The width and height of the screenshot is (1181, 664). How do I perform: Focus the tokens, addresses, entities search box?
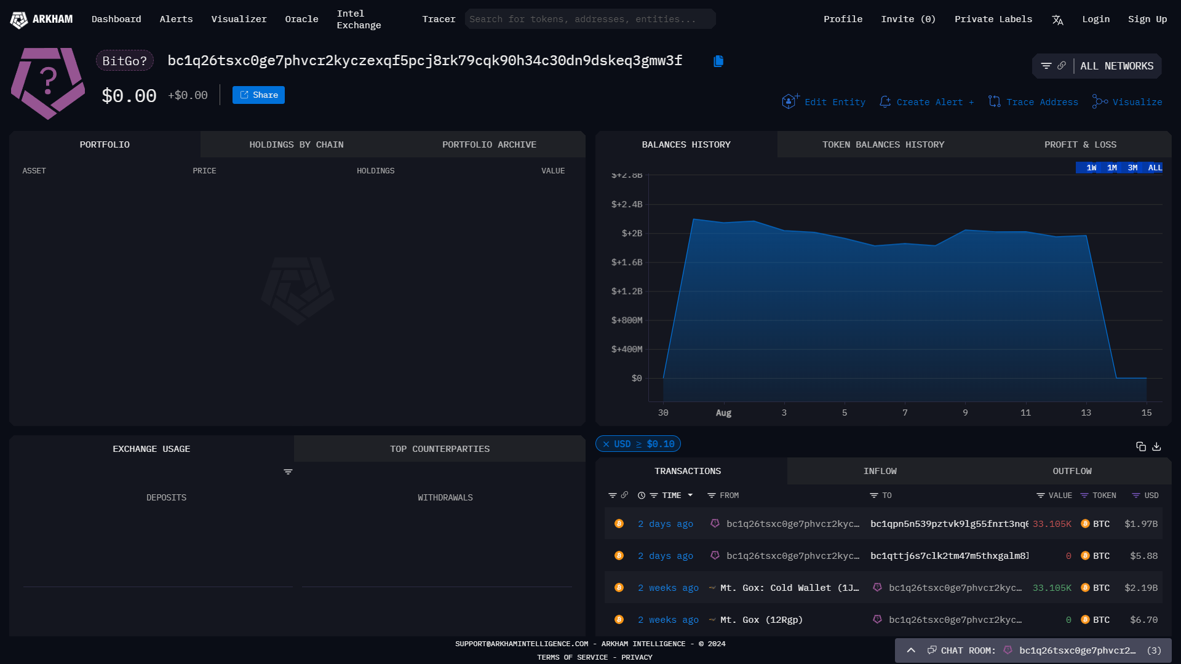tap(590, 19)
